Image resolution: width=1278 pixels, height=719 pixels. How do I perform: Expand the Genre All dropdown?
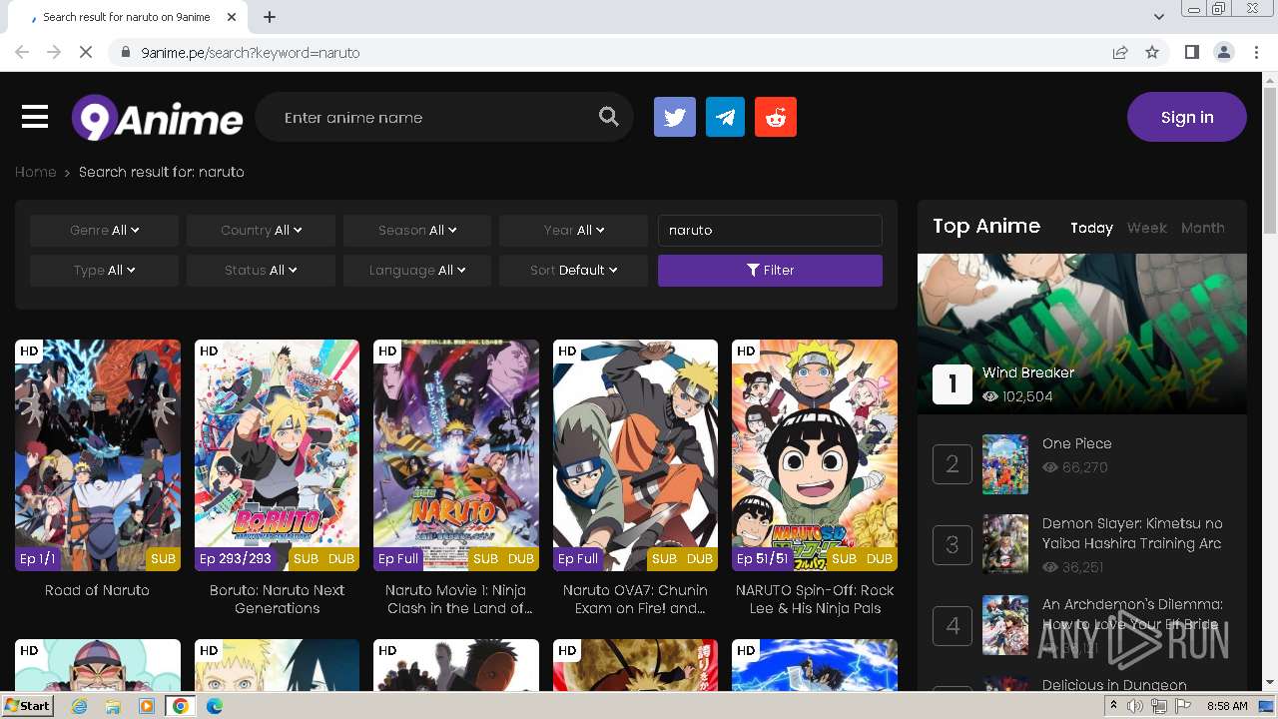104,230
